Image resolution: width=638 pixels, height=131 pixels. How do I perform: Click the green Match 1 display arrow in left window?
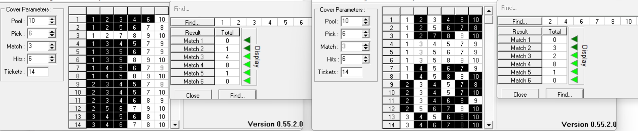[247, 40]
